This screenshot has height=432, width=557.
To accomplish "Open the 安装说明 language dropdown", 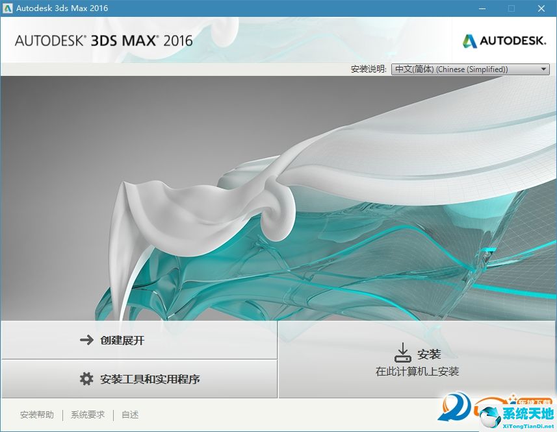I will pyautogui.click(x=471, y=69).
